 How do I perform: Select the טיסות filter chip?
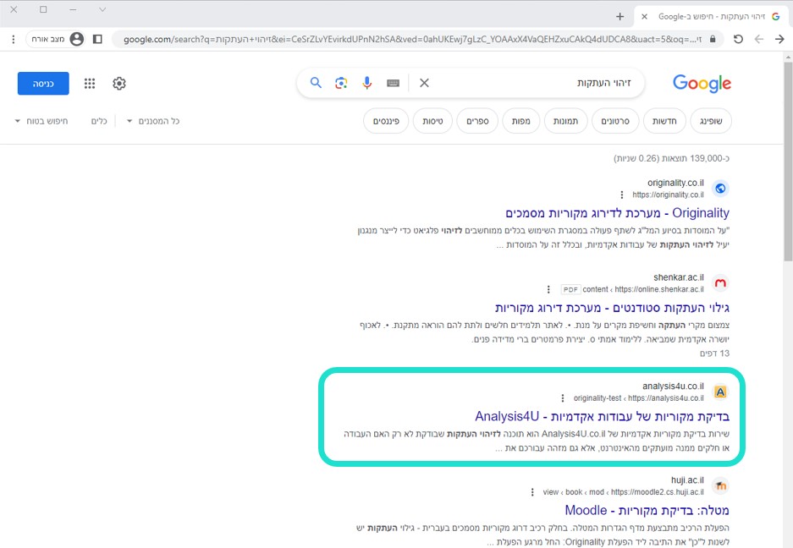tap(433, 121)
